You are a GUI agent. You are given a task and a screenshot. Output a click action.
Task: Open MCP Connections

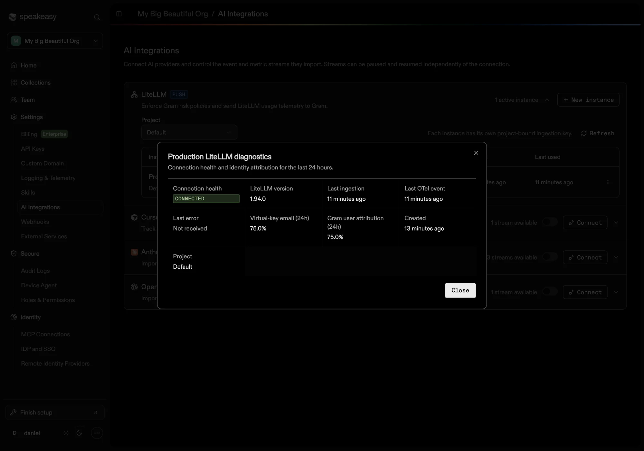coord(45,334)
